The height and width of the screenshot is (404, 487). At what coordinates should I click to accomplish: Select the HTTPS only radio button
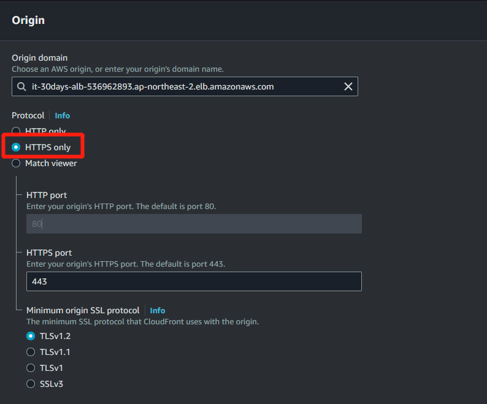pyautogui.click(x=16, y=147)
